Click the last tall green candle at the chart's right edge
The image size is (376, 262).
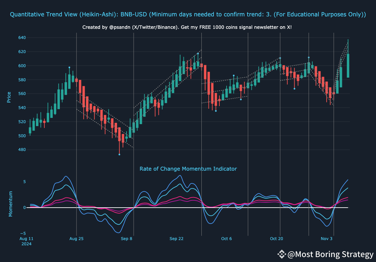pos(348,65)
